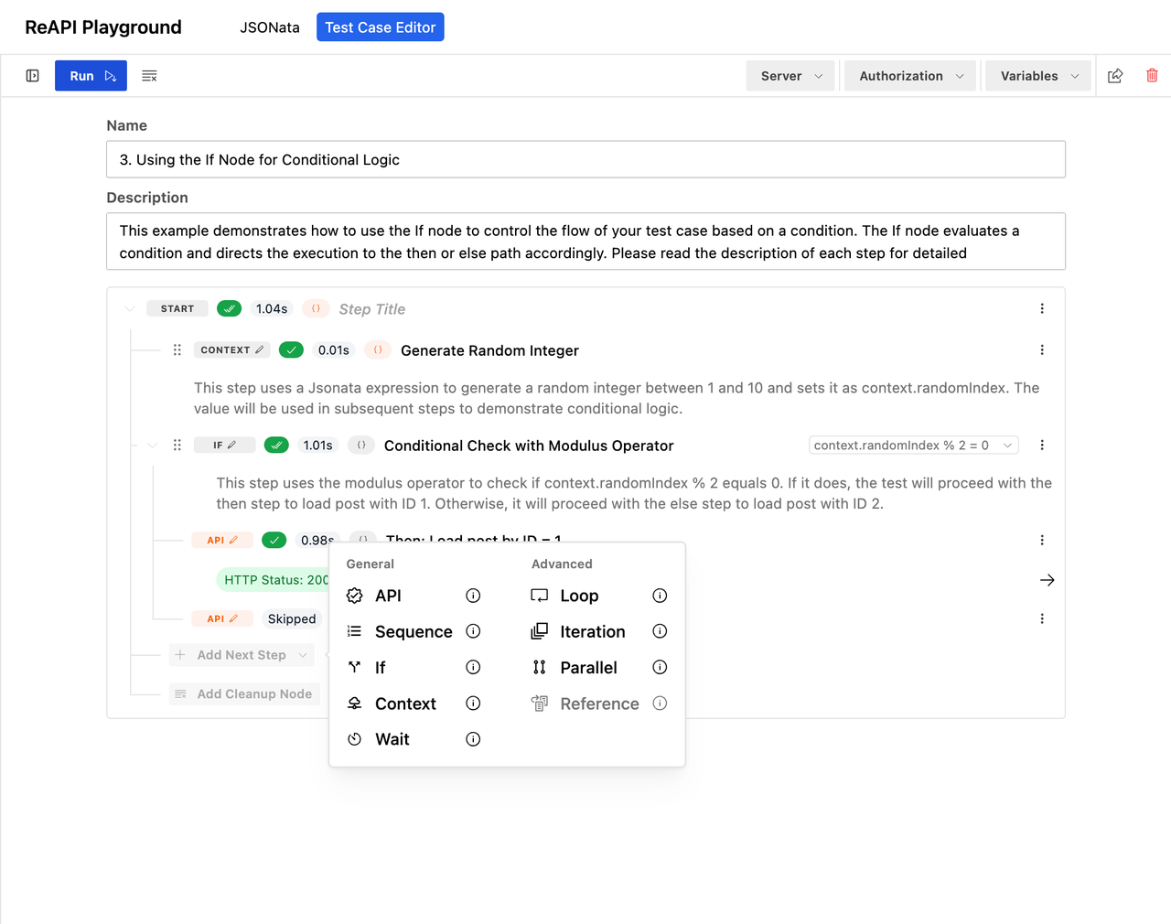Viewport: 1171px width, 924px height.
Task: Add a Reference node from menu
Action: coord(587,704)
